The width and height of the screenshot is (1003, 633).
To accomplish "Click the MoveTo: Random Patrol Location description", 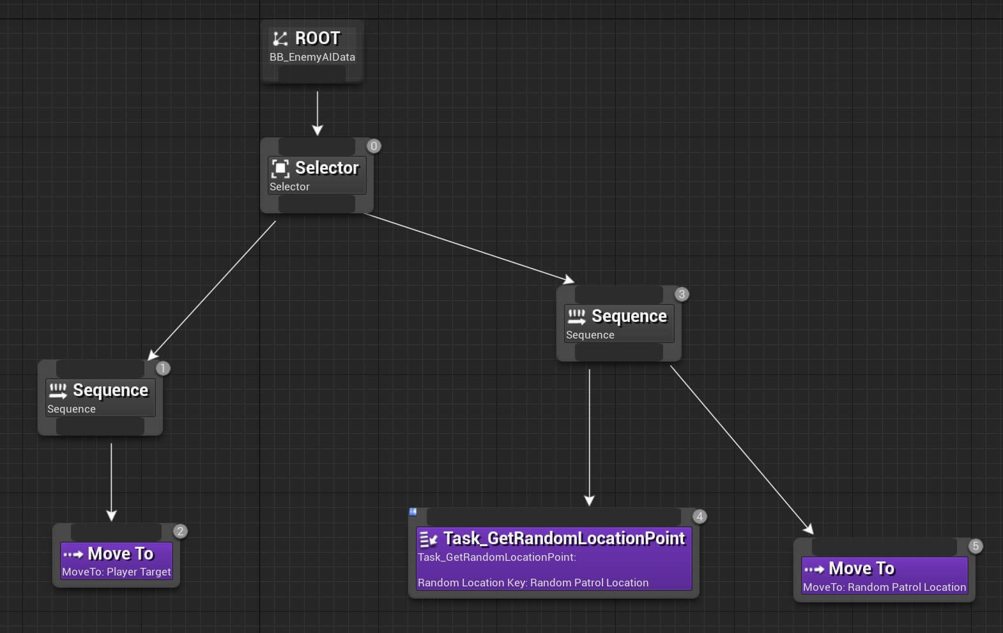I will click(884, 587).
